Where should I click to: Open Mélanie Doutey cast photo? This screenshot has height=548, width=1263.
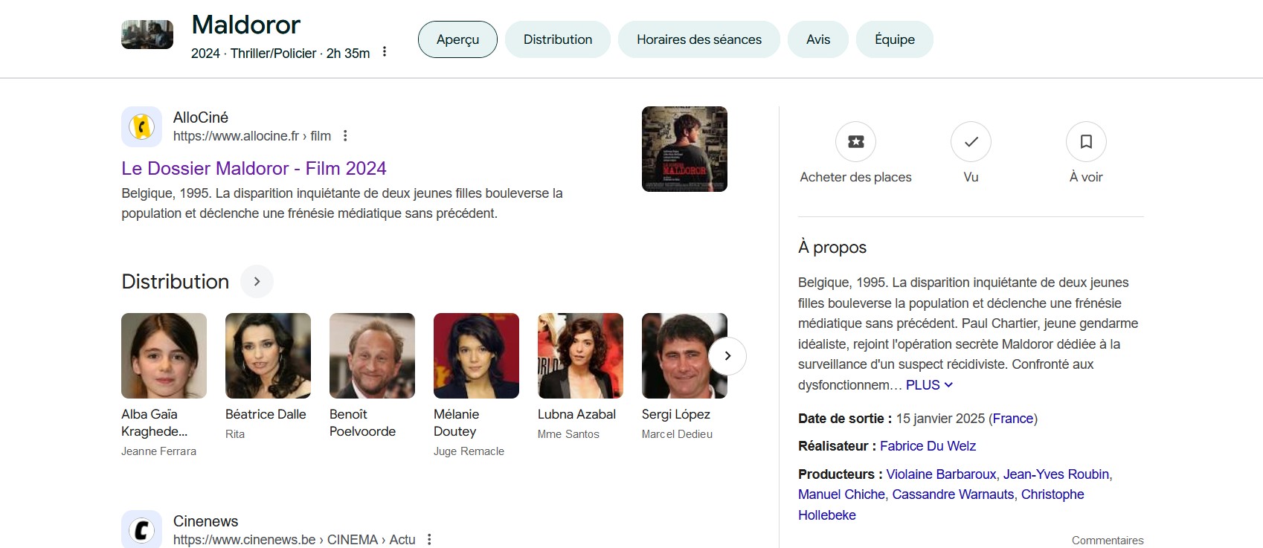476,355
